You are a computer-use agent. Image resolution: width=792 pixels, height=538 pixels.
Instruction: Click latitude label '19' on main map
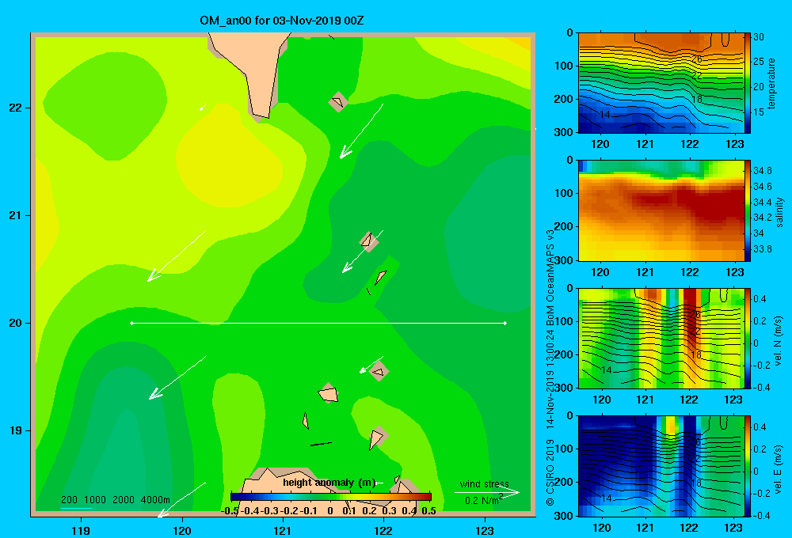coord(15,430)
